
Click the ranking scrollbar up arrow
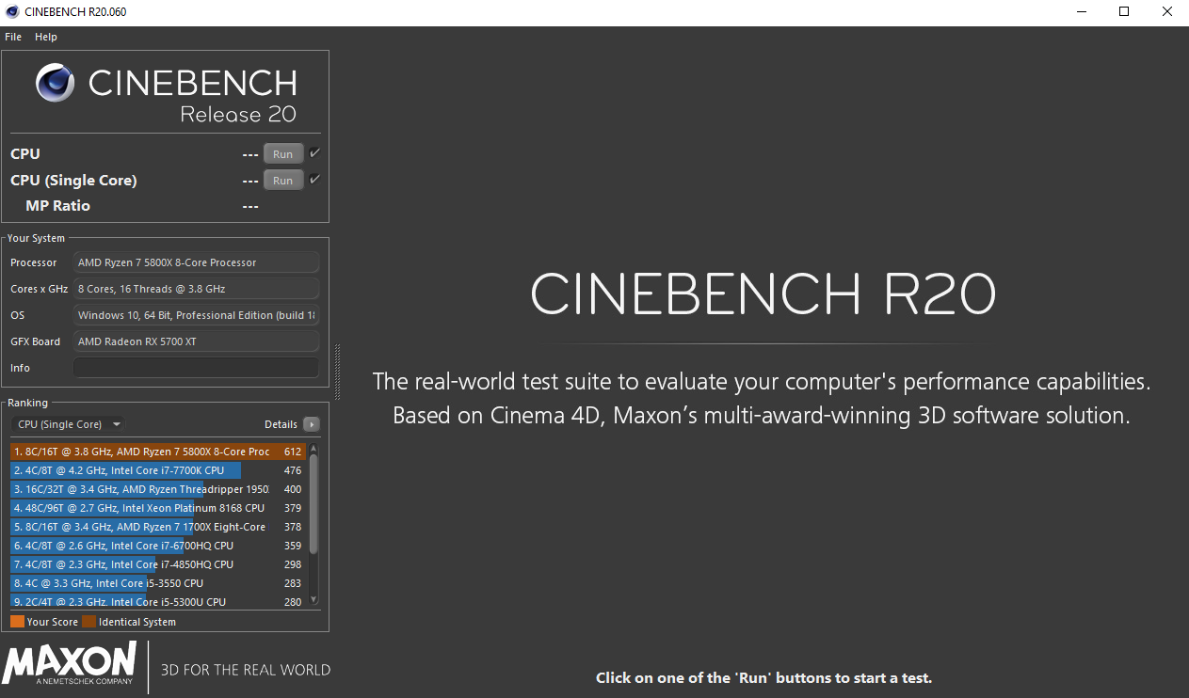pos(313,449)
